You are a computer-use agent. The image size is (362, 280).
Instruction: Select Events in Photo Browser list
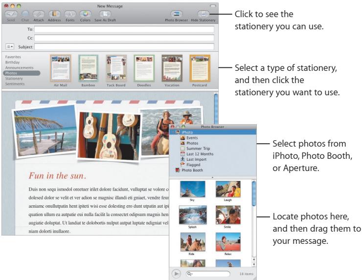[192, 138]
